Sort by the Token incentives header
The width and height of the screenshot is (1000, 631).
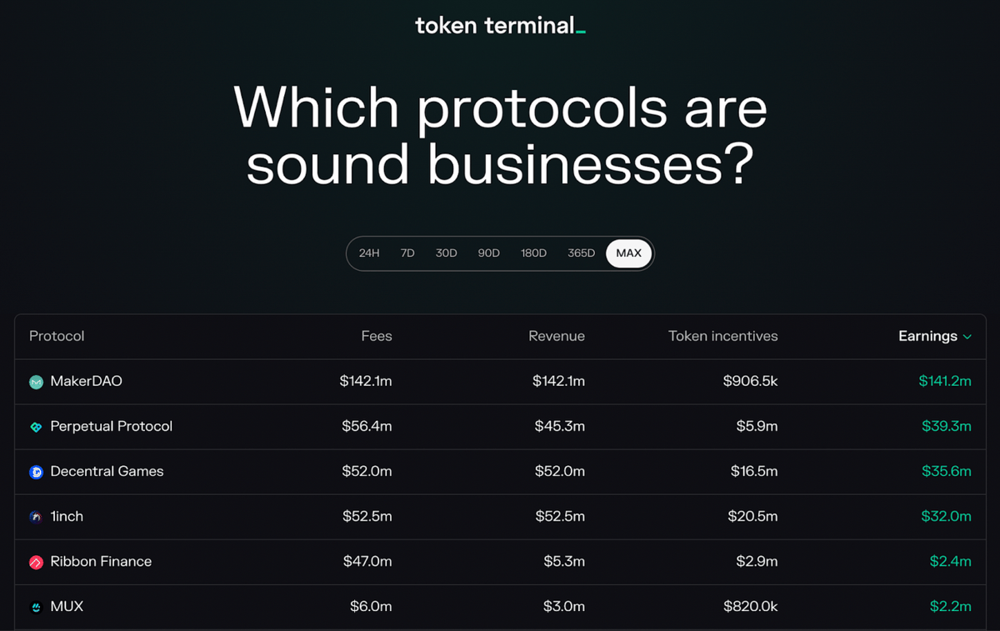point(723,337)
